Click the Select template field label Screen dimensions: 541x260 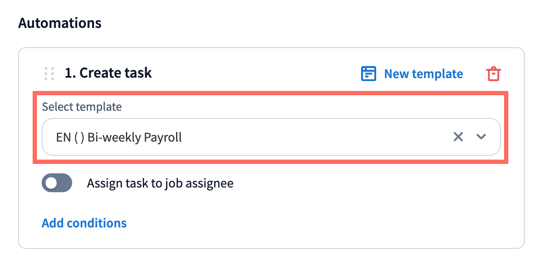pyautogui.click(x=82, y=107)
